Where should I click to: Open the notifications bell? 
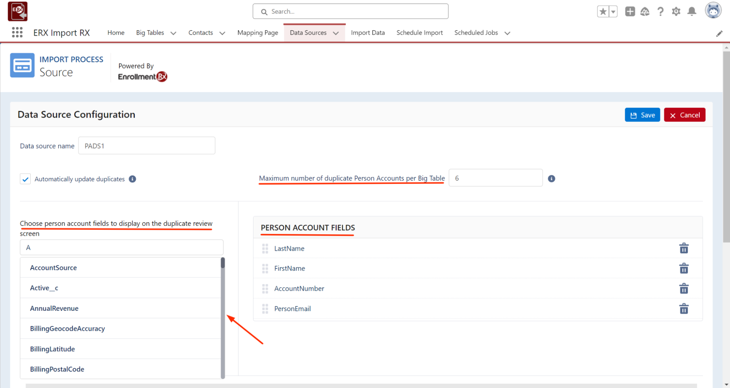pos(692,12)
